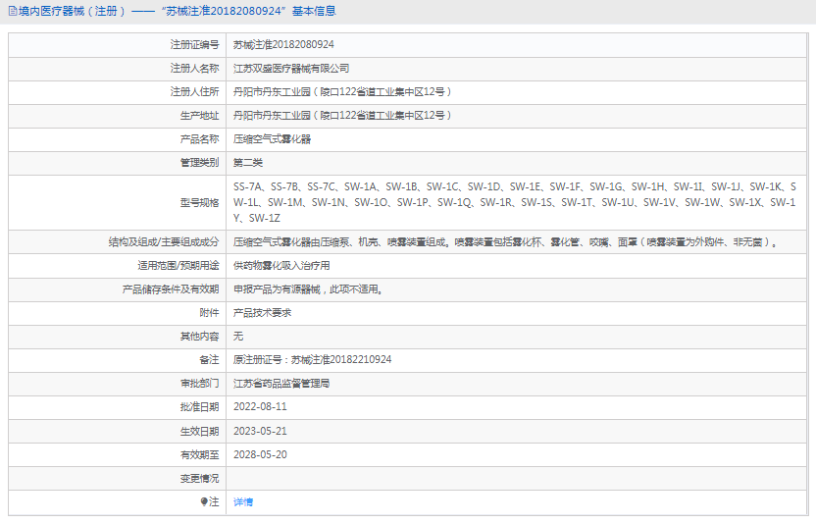The width and height of the screenshot is (816, 524).
Task: Click effective date 2023-05-21
Action: [x=260, y=432]
